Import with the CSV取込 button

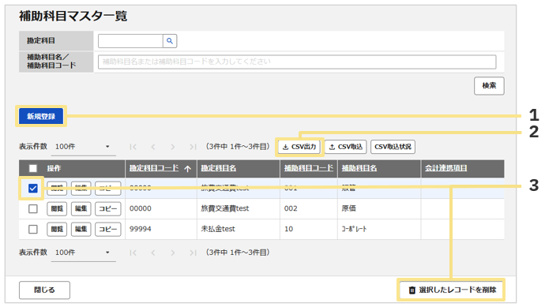point(346,147)
